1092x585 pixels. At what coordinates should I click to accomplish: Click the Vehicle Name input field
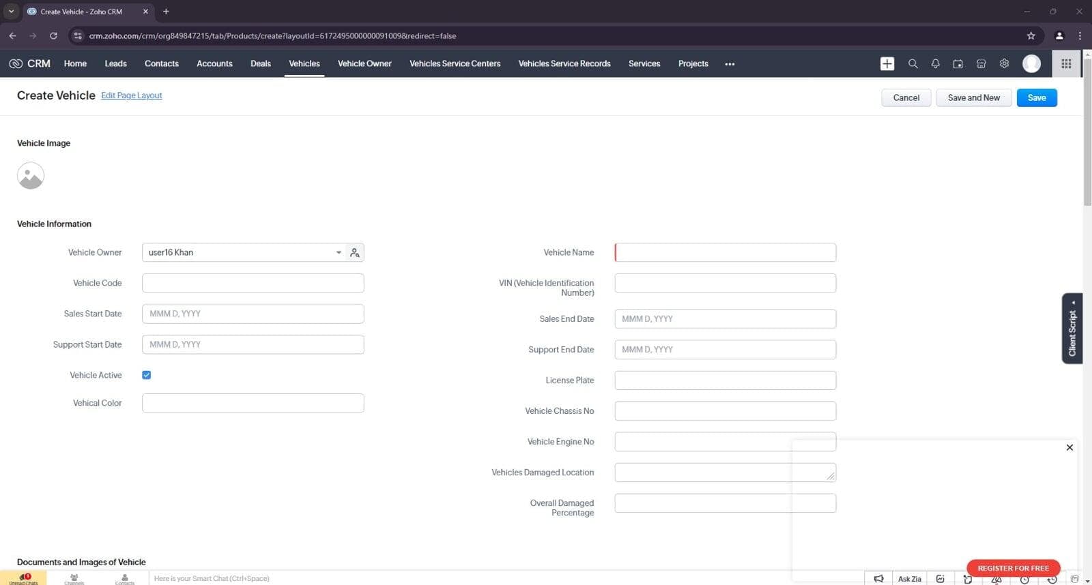(725, 252)
